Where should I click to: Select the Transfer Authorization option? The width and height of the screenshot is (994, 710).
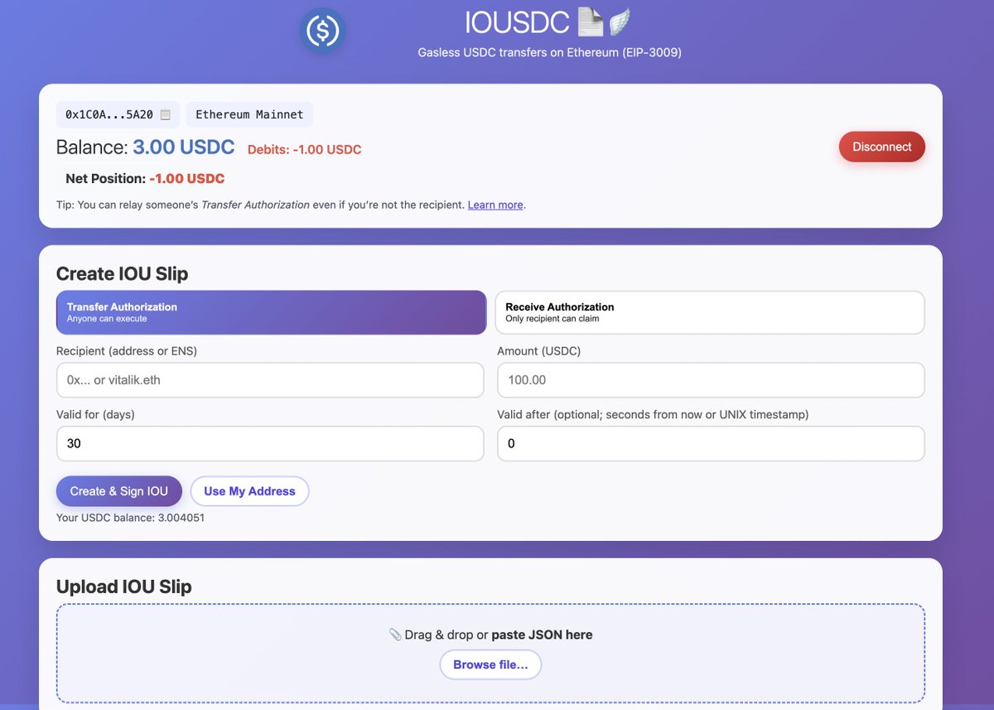(x=271, y=312)
